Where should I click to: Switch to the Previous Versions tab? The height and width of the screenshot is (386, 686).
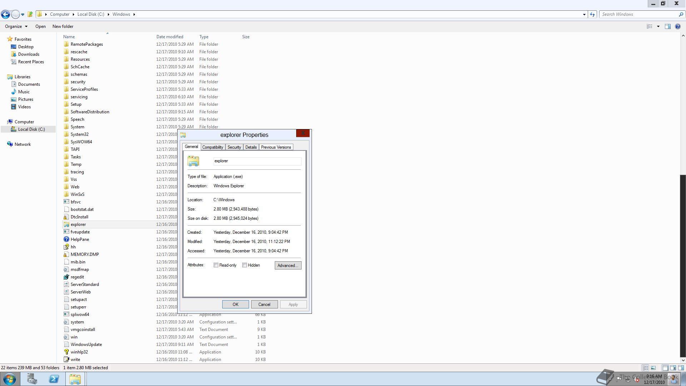point(276,147)
